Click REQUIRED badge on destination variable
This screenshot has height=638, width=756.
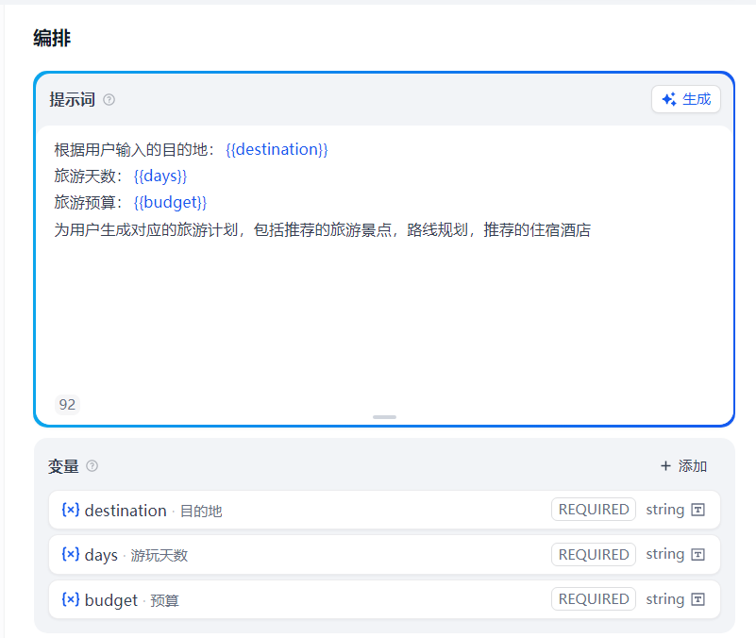[x=593, y=510]
